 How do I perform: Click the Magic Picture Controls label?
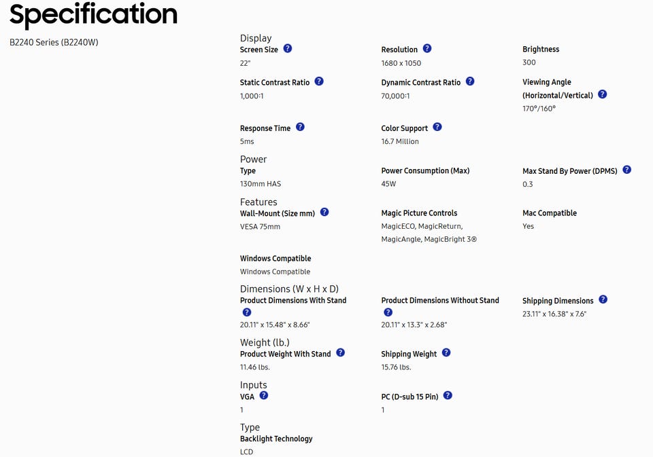click(x=419, y=213)
